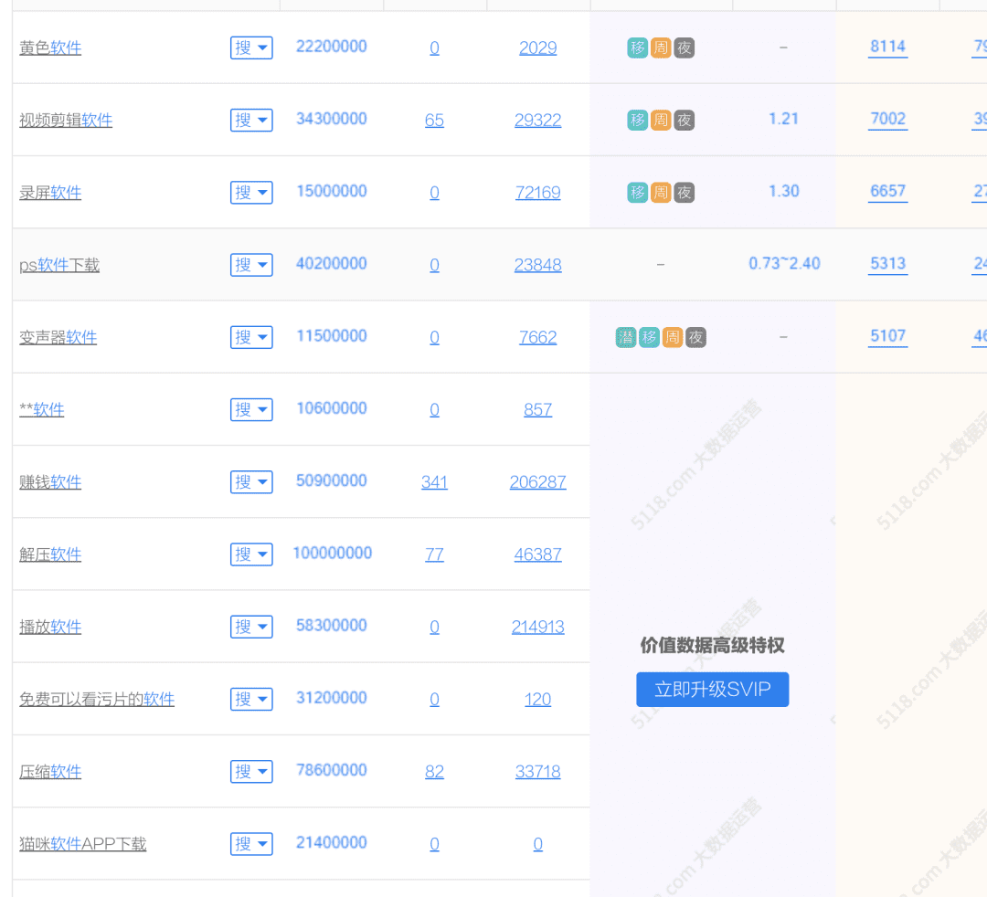Click the 8114 number link
This screenshot has height=897, width=987.
tap(887, 47)
